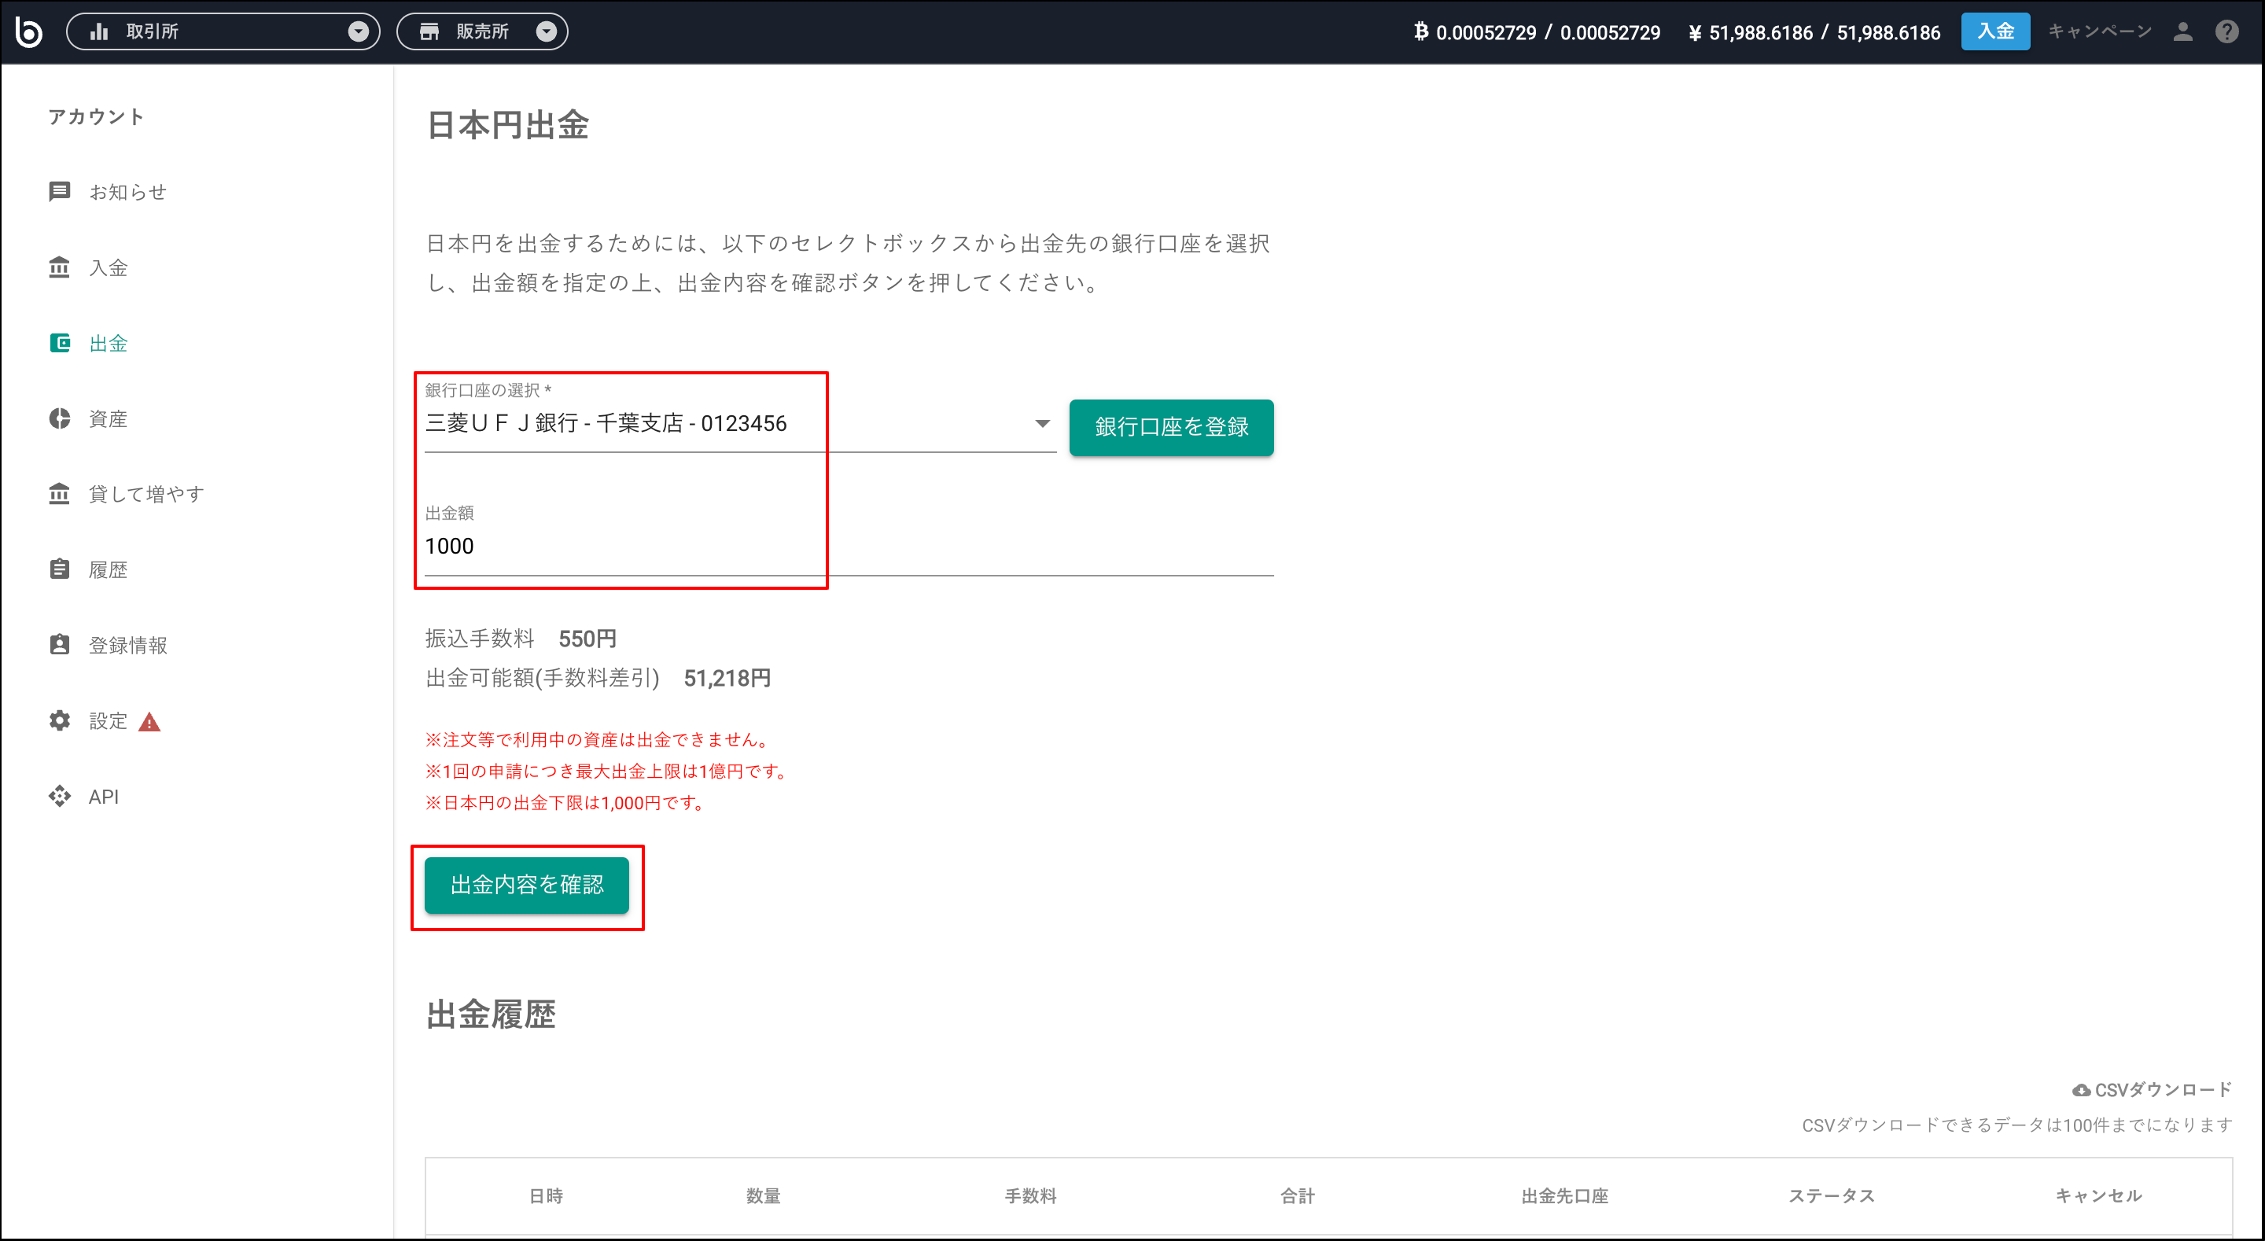The height and width of the screenshot is (1241, 2265).
Task: Click the red warning triangle beside 設定
Action: click(149, 722)
